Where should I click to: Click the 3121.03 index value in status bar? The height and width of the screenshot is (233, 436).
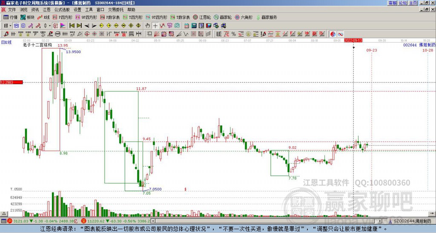[x=21, y=221]
